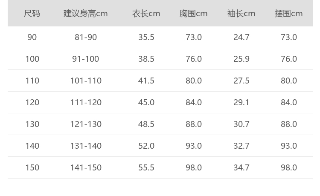
Task: Click the 衣长cm column header
Action: pyautogui.click(x=146, y=13)
